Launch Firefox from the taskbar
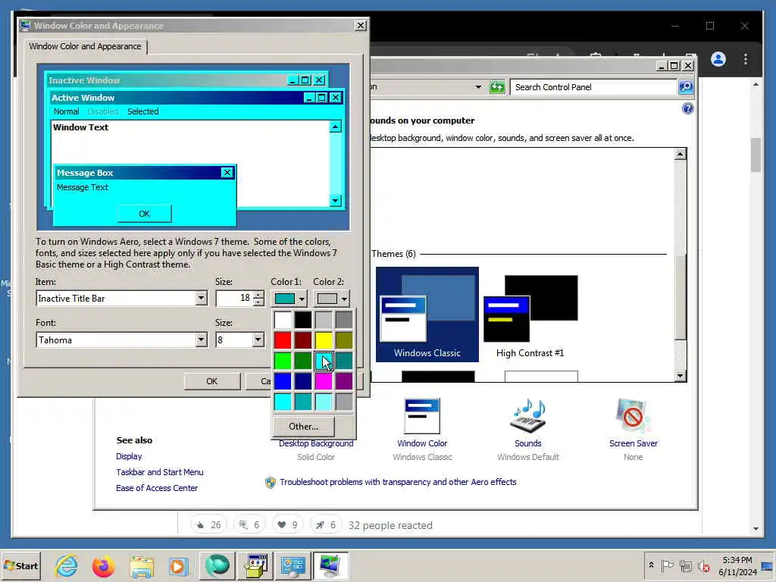This screenshot has height=582, width=776. pos(103,565)
